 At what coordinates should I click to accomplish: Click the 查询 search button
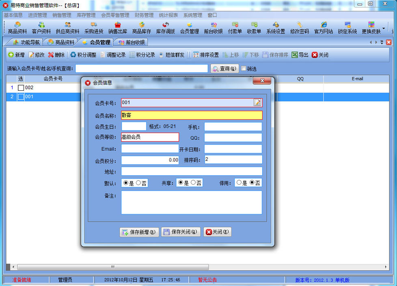tap(224, 68)
